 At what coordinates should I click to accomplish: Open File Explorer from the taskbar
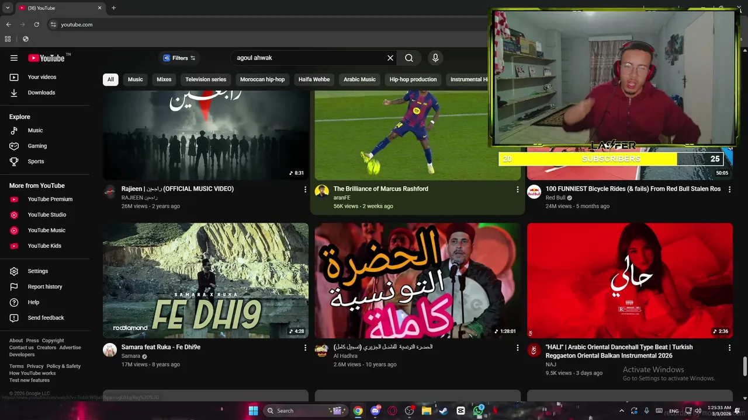[427, 411]
